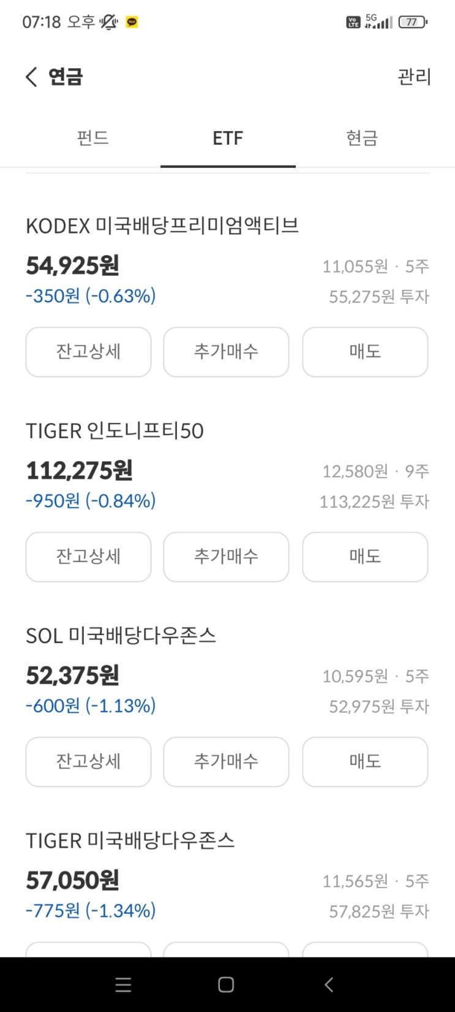455x1012 pixels.
Task: Open 잔고상세 for SOL 미국배당다우존스
Action: (88, 761)
